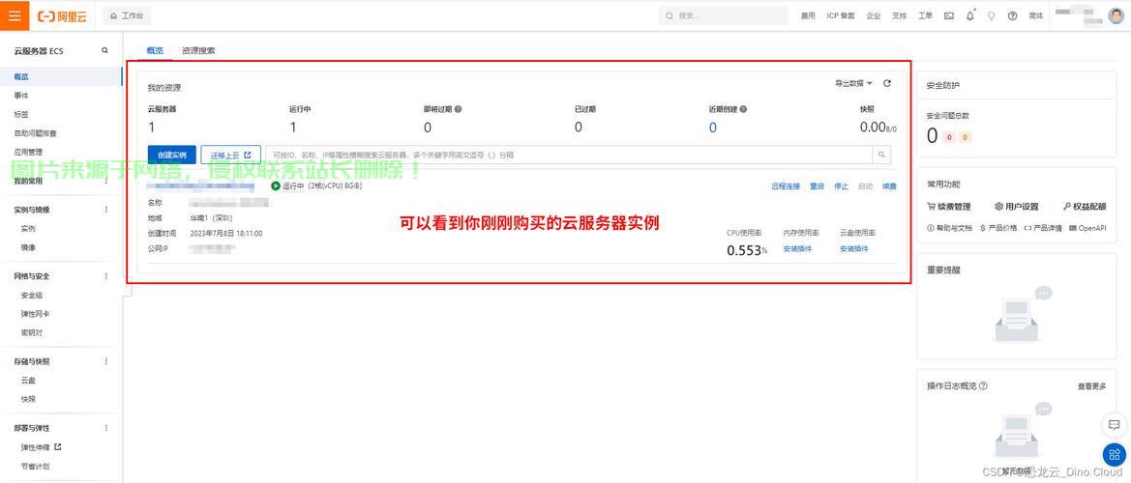Open the 工单 menu

[x=926, y=15]
